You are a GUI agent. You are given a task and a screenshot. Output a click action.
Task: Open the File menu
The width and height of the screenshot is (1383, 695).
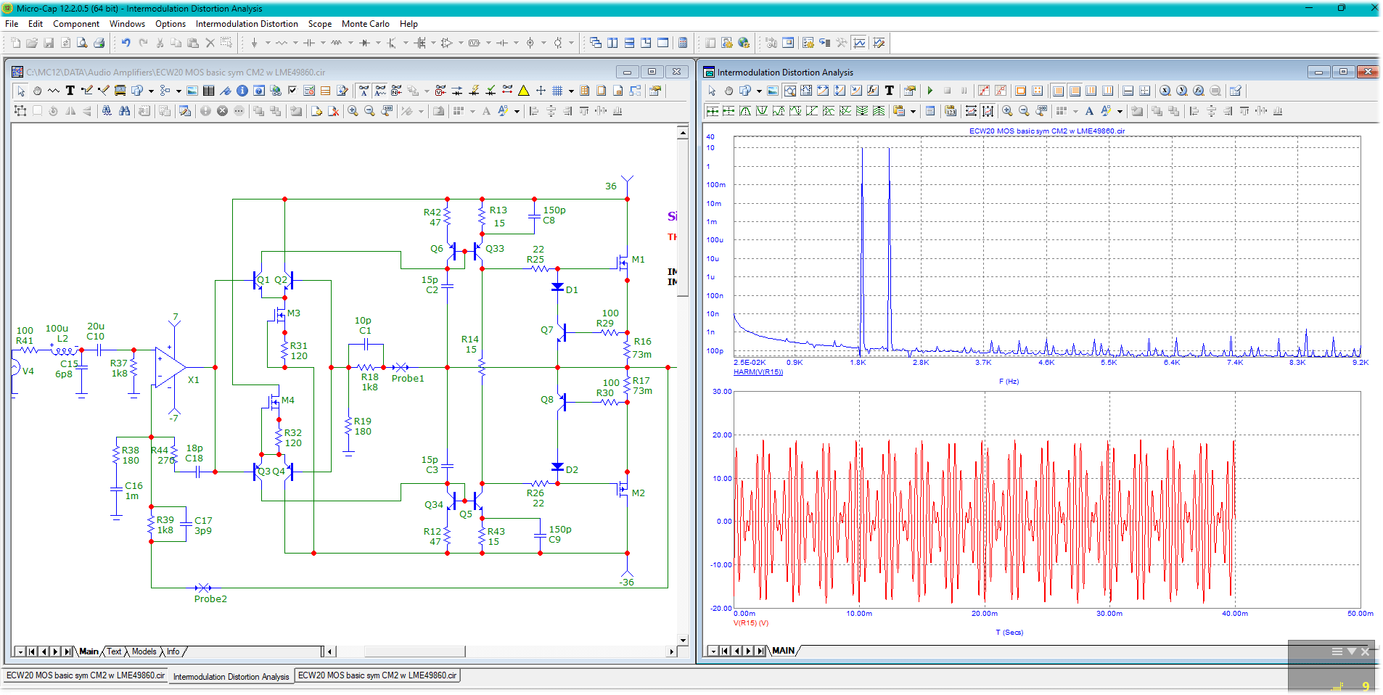pyautogui.click(x=12, y=24)
